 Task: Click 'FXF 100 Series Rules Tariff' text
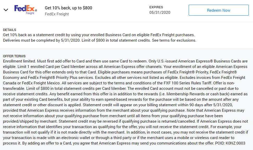(187, 83)
